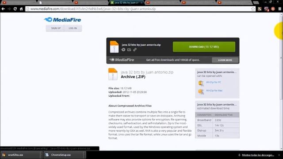Click the Uploaded 2012-11-05 date text
The image size is (283, 159).
(127, 92)
